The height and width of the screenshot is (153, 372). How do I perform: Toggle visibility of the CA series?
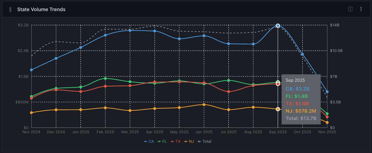pyautogui.click(x=151, y=141)
